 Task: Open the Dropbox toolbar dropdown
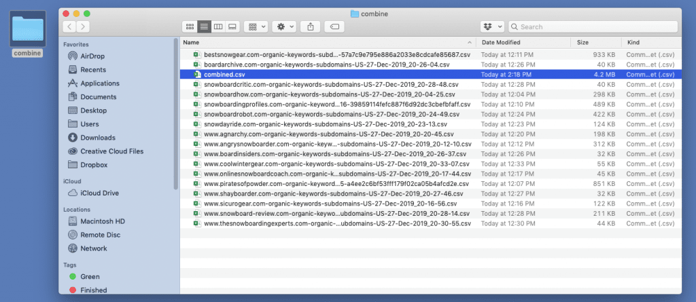pos(492,26)
